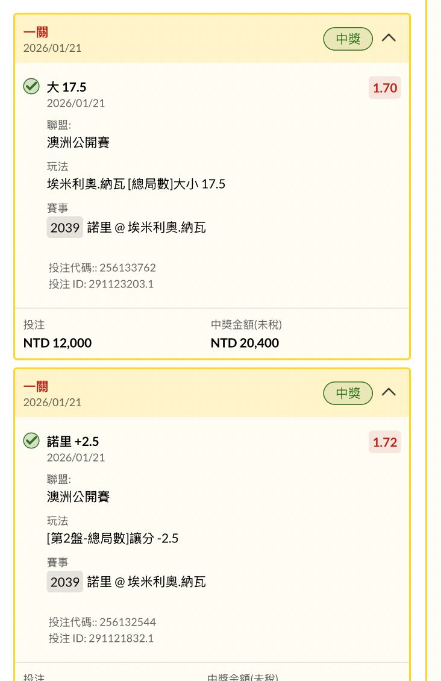441x681 pixels.
Task: Select the 1.70 odds badge
Action: (x=384, y=88)
